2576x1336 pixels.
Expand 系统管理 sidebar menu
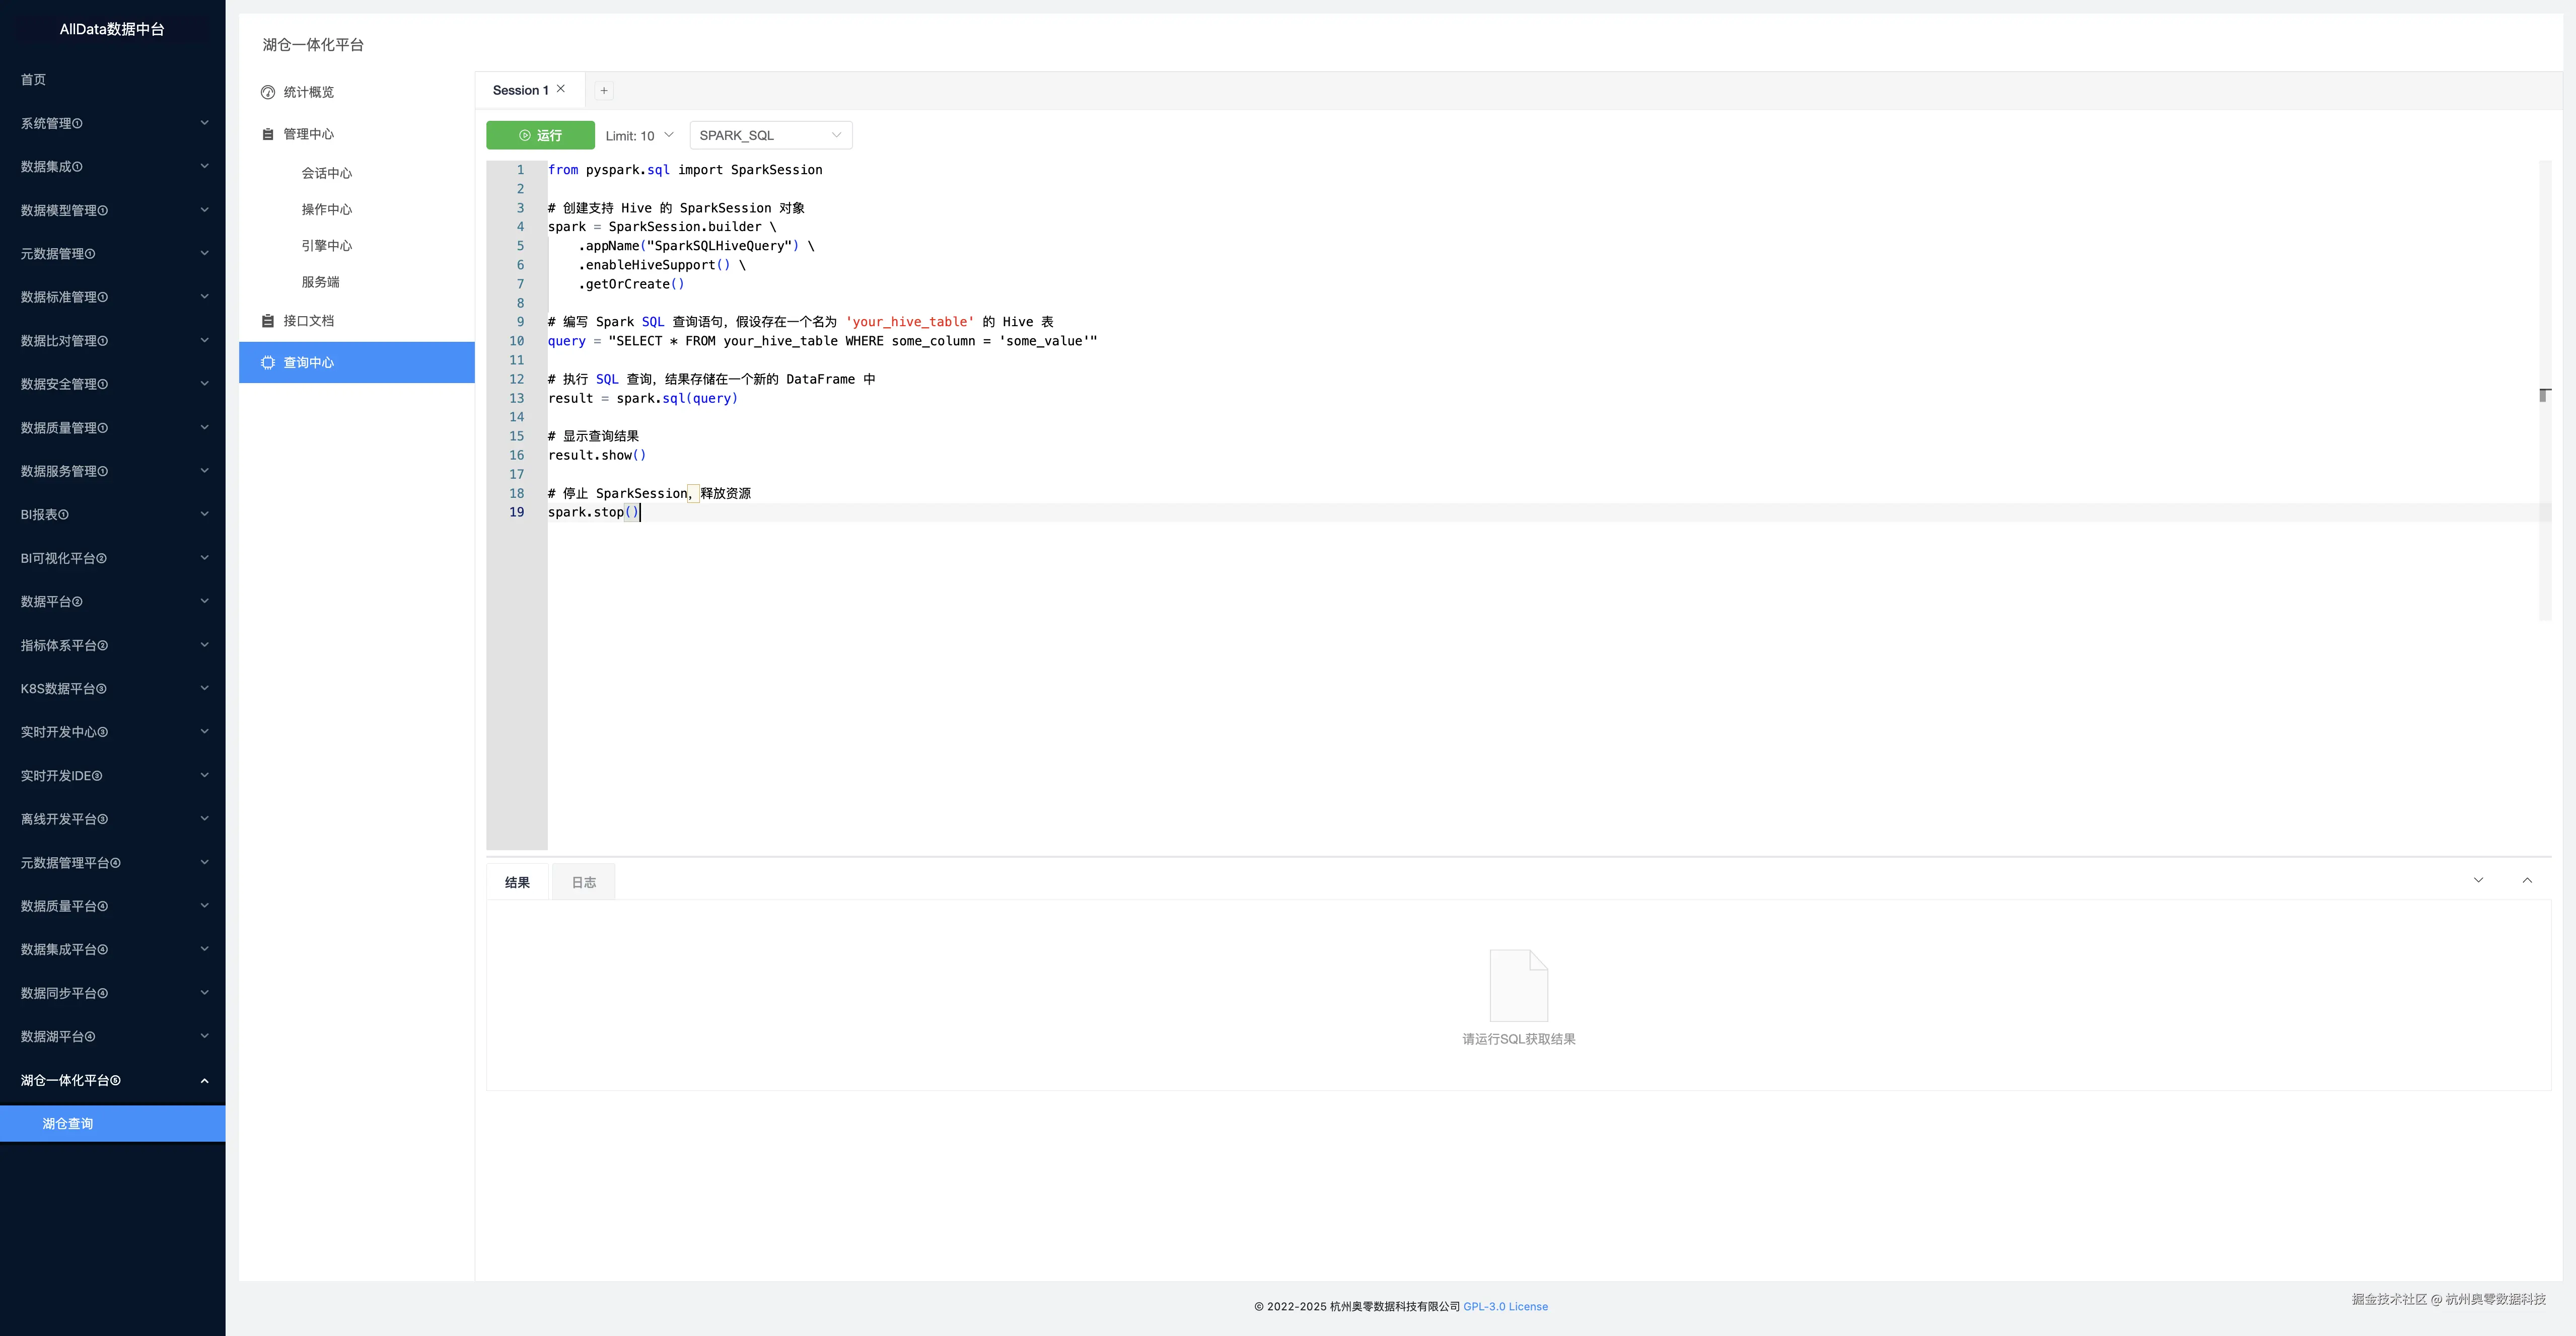112,123
